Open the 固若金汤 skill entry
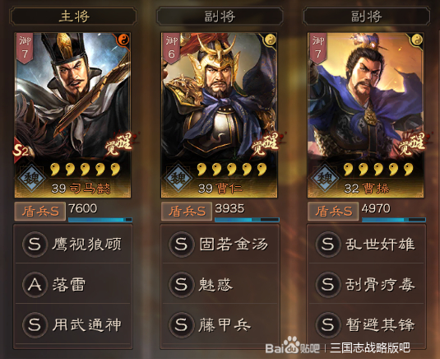 [x=220, y=244]
